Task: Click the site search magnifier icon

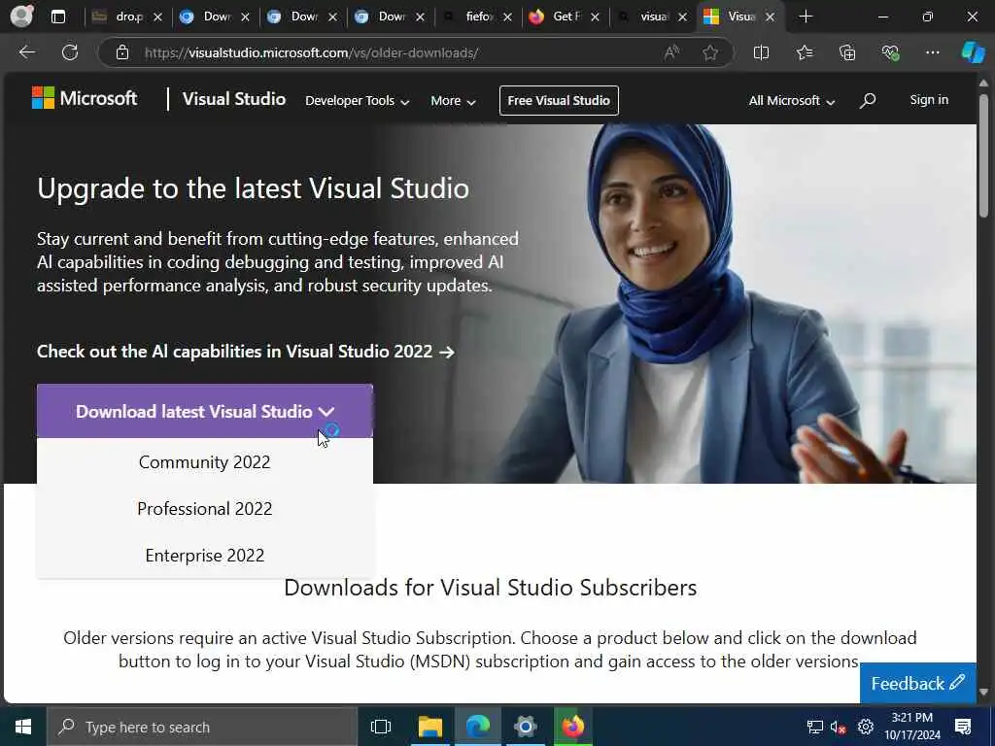Action: 868,100
